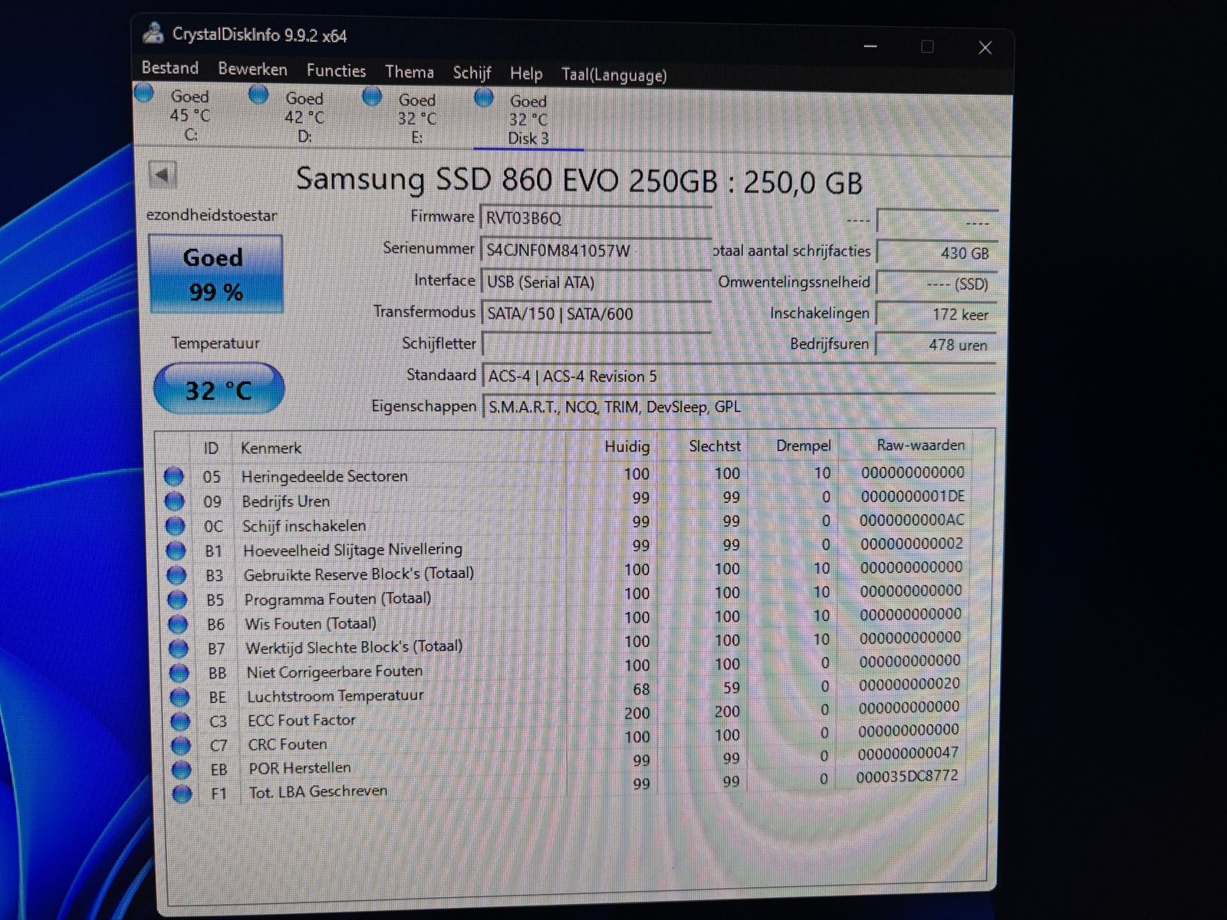This screenshot has height=920, width=1227.
Task: Click status icon for Programma Fouten row
Action: (177, 600)
